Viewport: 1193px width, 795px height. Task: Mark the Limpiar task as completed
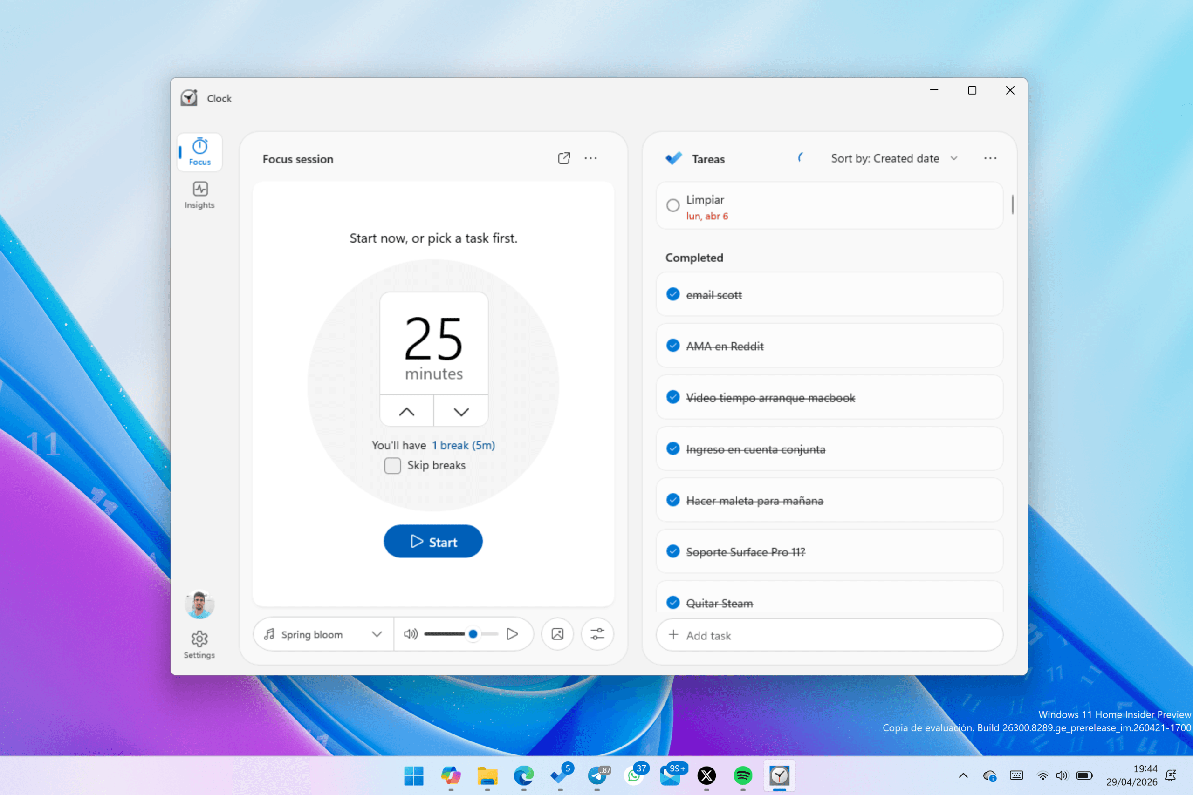[672, 205]
